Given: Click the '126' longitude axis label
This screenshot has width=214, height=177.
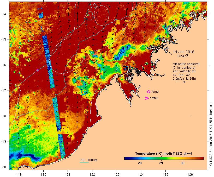Looking at the screenshot, I should coord(190,174).
